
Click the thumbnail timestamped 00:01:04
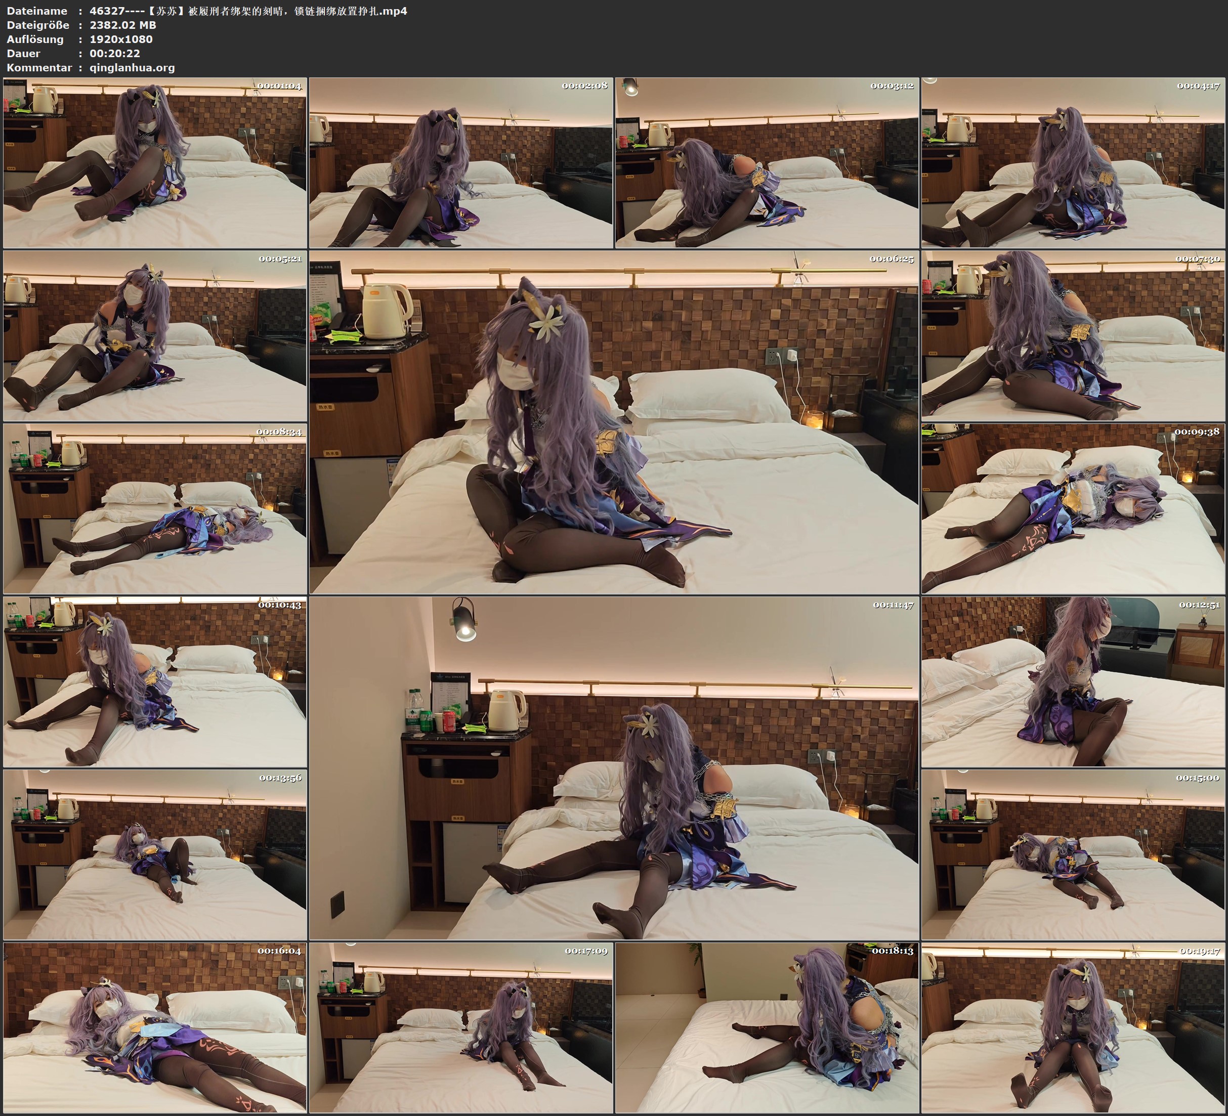[155, 163]
